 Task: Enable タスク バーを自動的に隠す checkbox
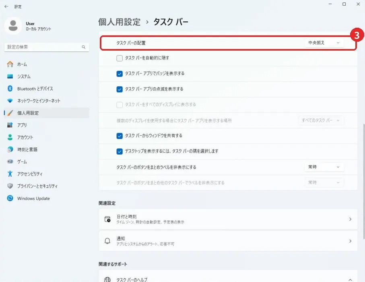[120, 58]
